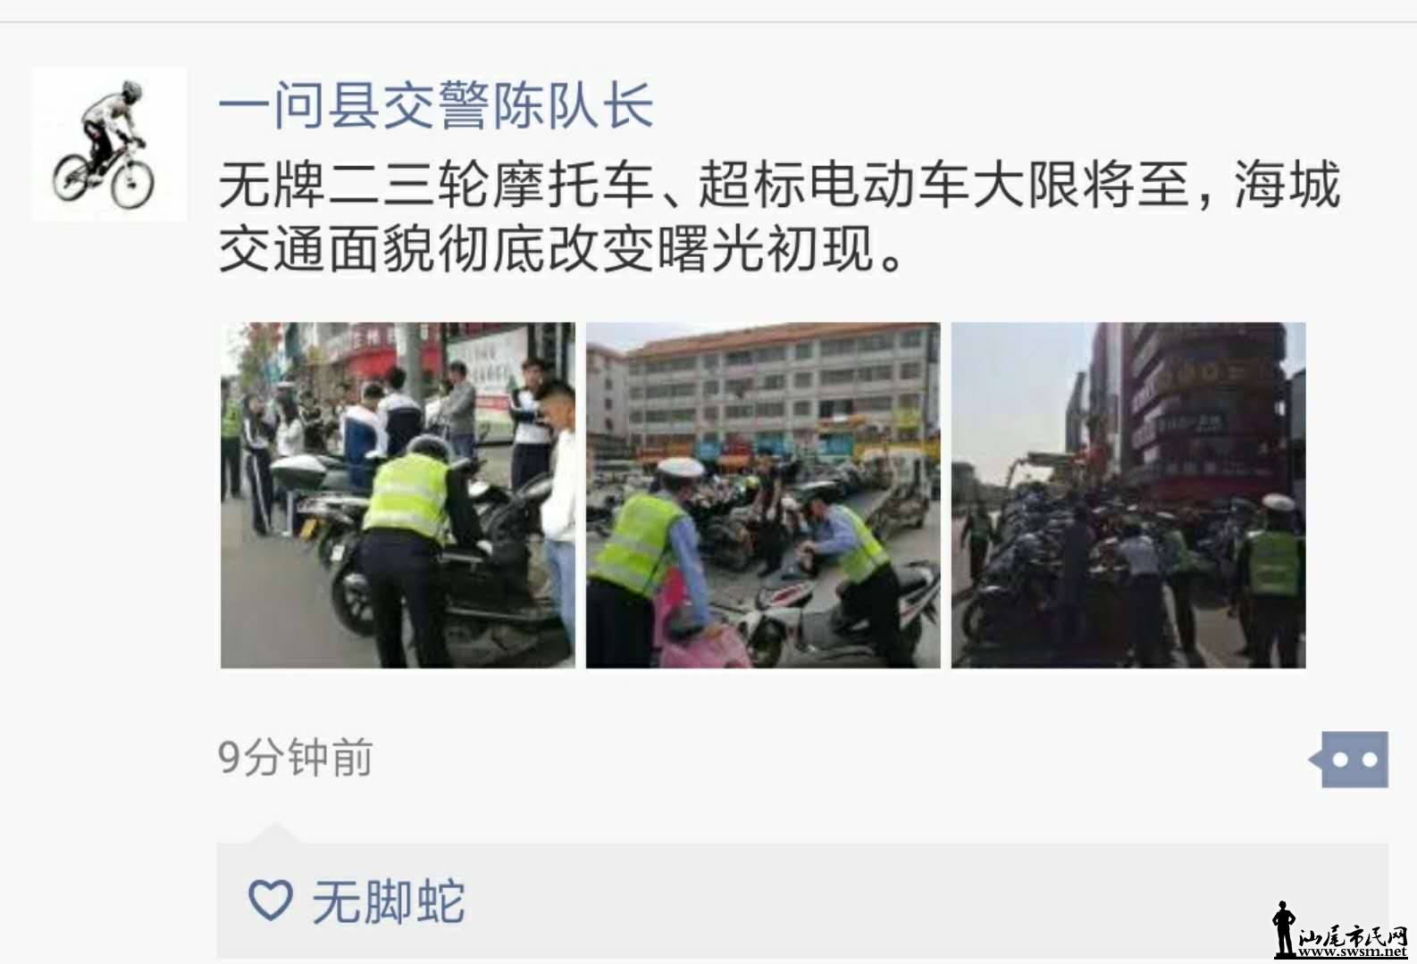The image size is (1417, 964).
Task: View middle photo with building and officers
Action: [763, 495]
